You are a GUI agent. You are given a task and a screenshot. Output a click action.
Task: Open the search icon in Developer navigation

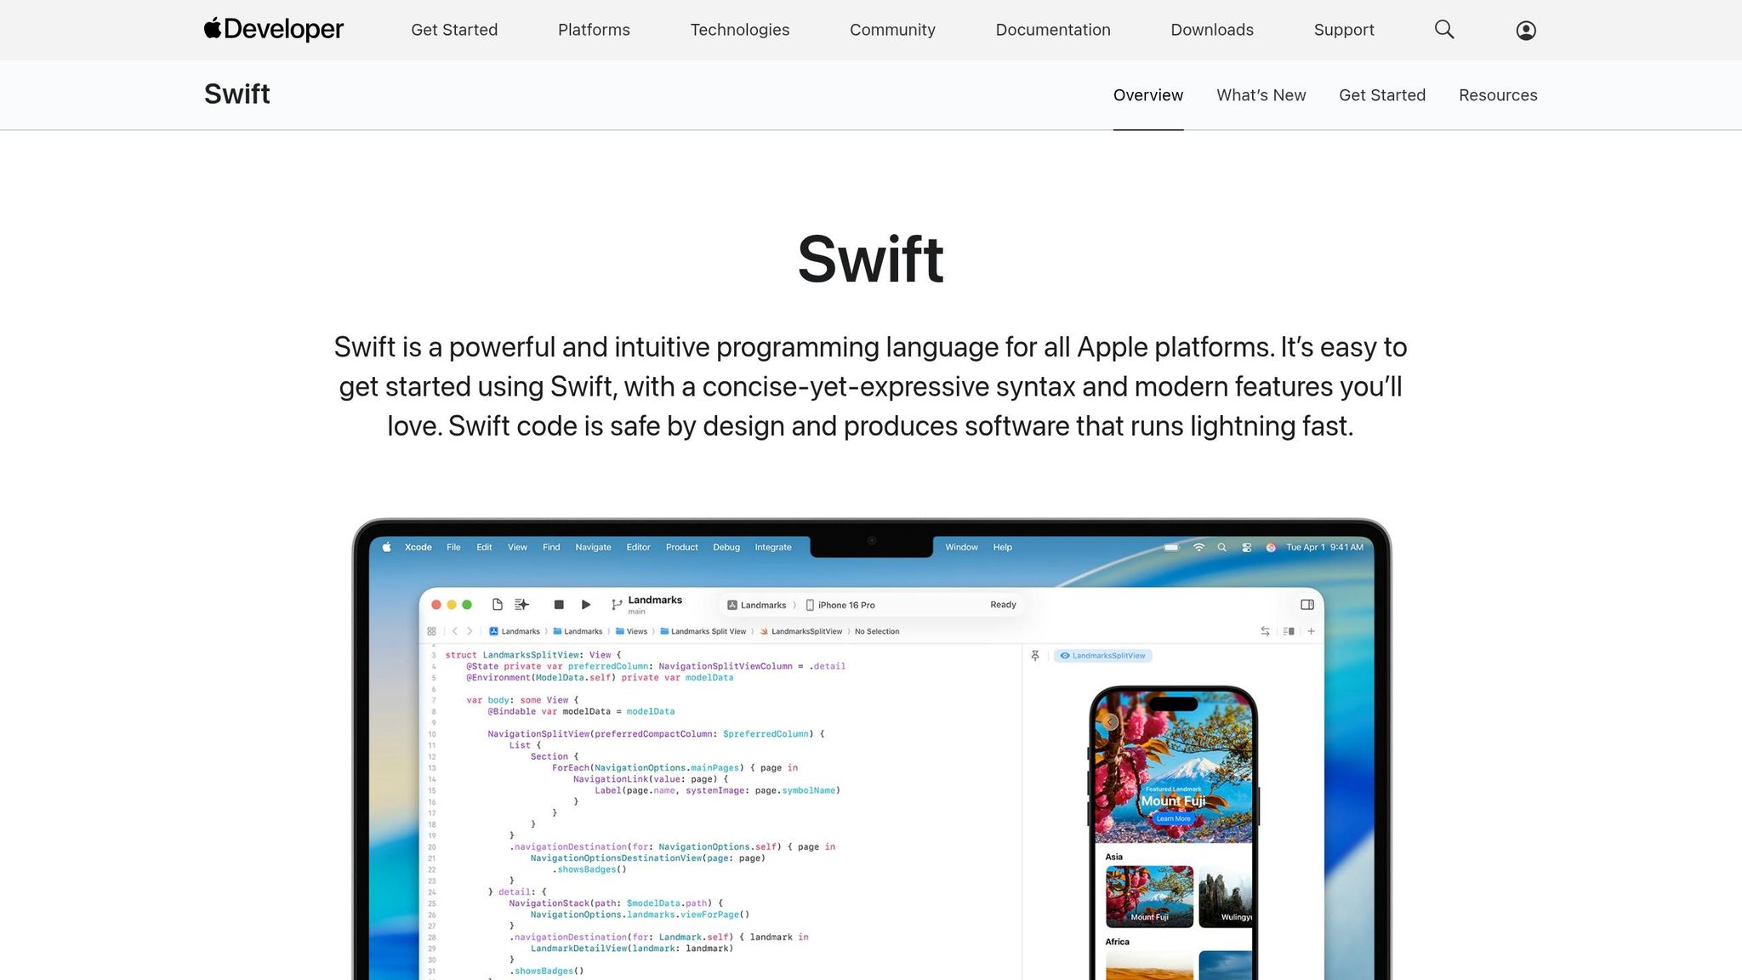(1443, 30)
